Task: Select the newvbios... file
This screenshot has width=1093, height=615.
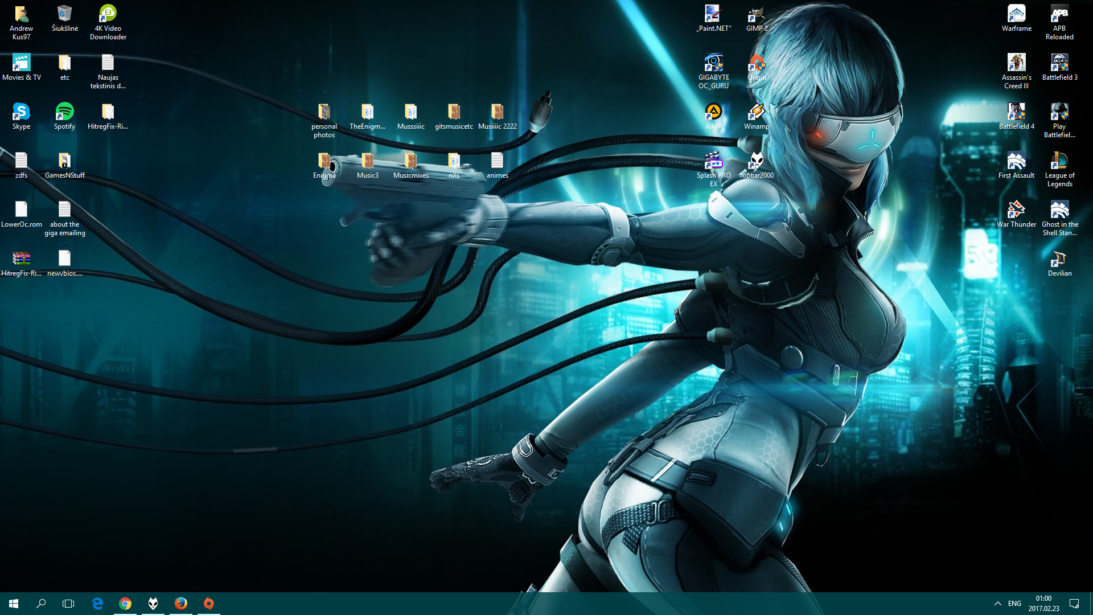Action: [x=64, y=264]
